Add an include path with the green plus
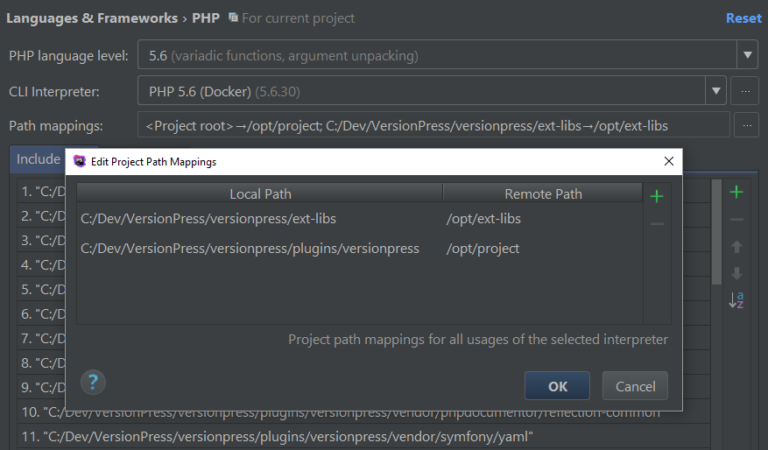 736,192
